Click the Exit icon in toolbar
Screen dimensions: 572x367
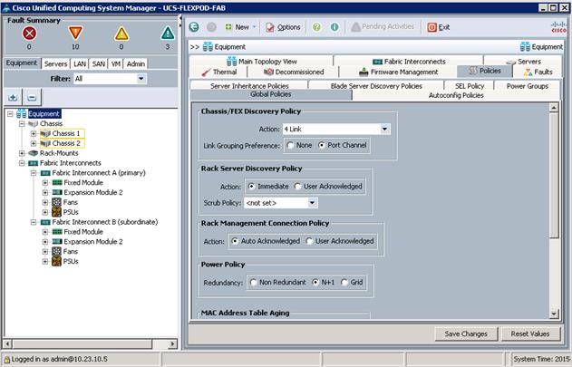431,27
